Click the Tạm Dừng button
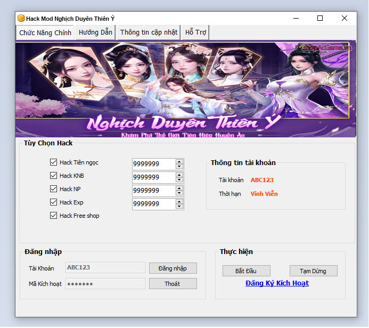The height and width of the screenshot is (328, 369). (314, 271)
